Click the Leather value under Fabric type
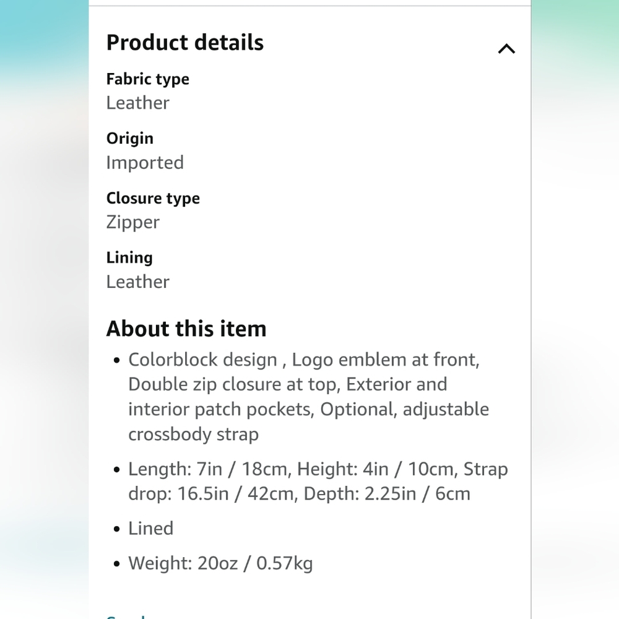Image resolution: width=619 pixels, height=619 pixels. (x=138, y=103)
